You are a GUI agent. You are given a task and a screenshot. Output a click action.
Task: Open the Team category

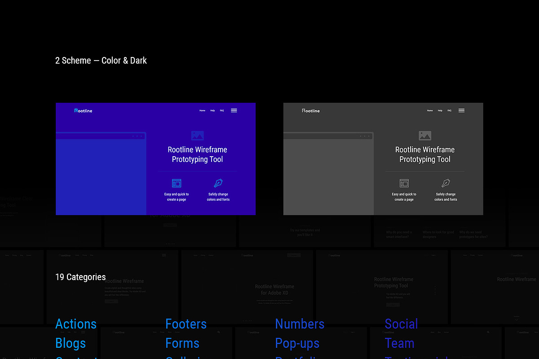click(400, 343)
